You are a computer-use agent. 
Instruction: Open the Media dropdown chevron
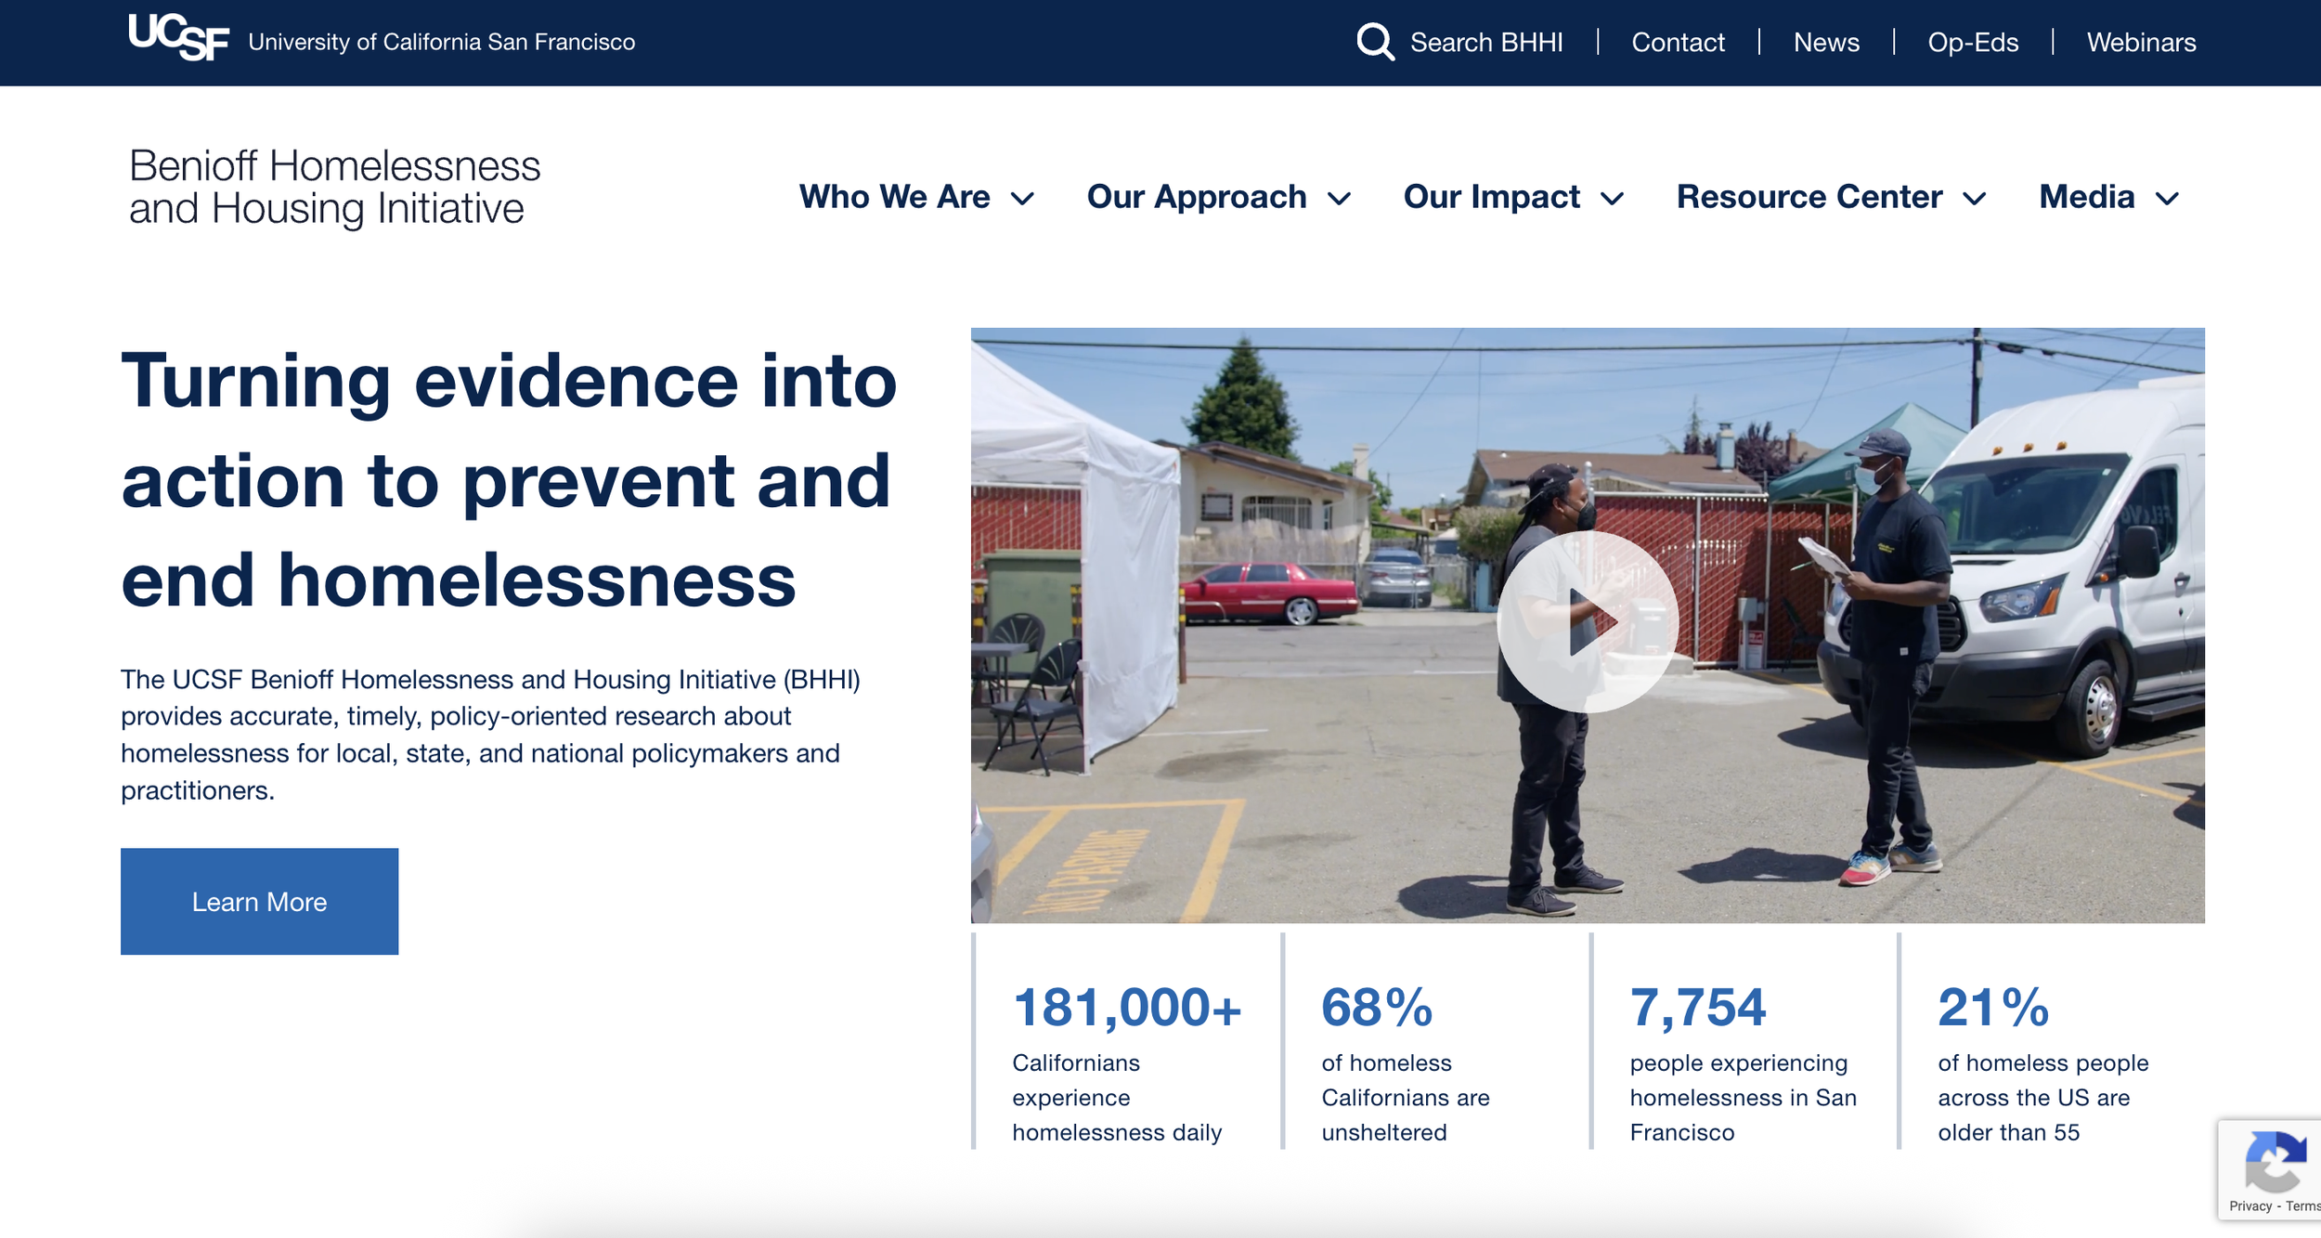2167,199
